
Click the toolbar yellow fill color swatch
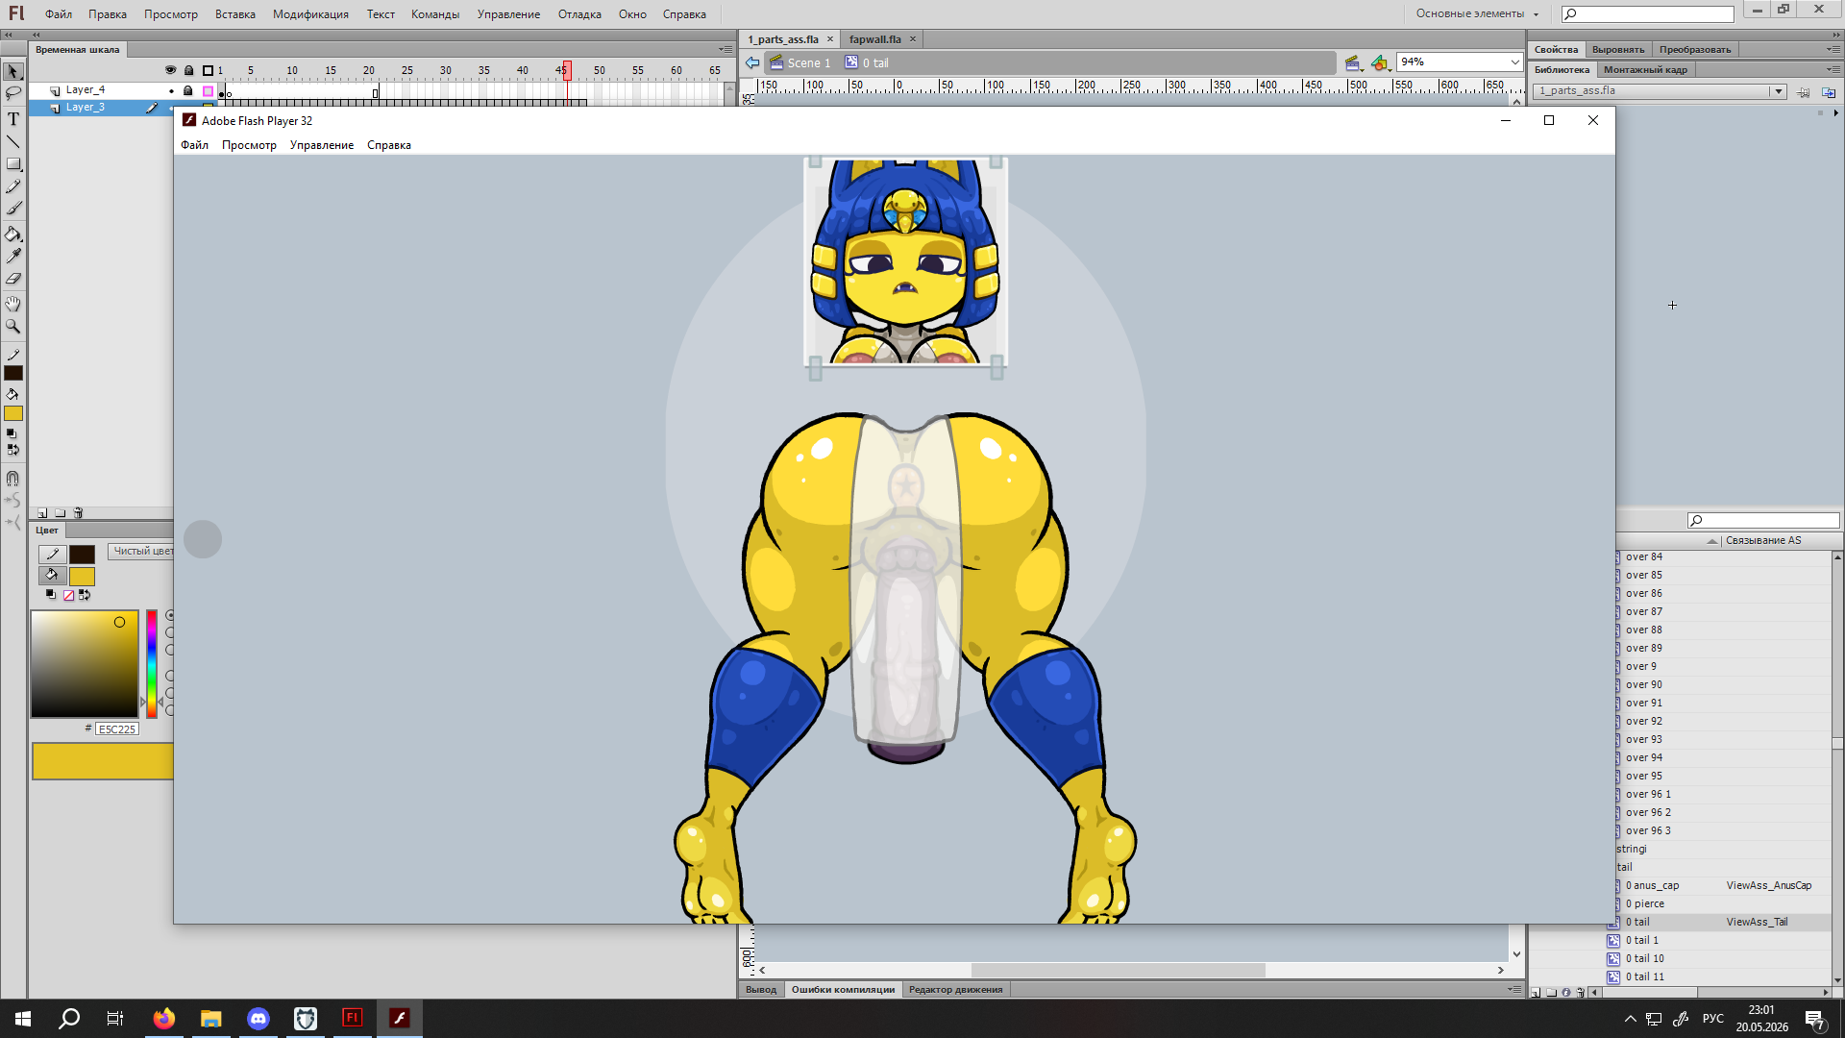(x=13, y=414)
